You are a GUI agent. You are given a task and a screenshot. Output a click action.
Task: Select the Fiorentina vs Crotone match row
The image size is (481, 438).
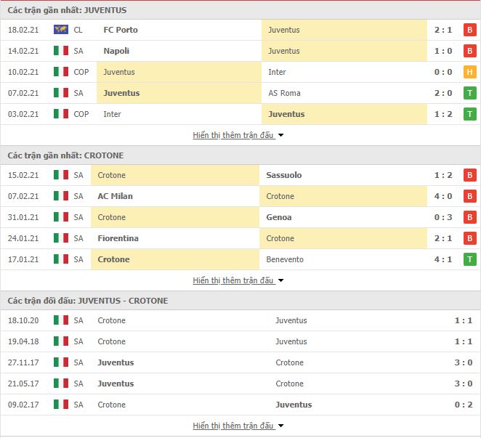[240, 238]
